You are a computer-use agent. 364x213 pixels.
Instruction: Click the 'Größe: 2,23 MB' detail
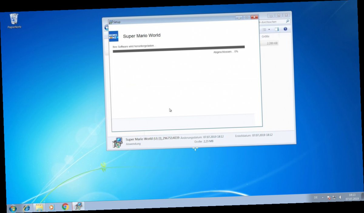pyautogui.click(x=204, y=141)
